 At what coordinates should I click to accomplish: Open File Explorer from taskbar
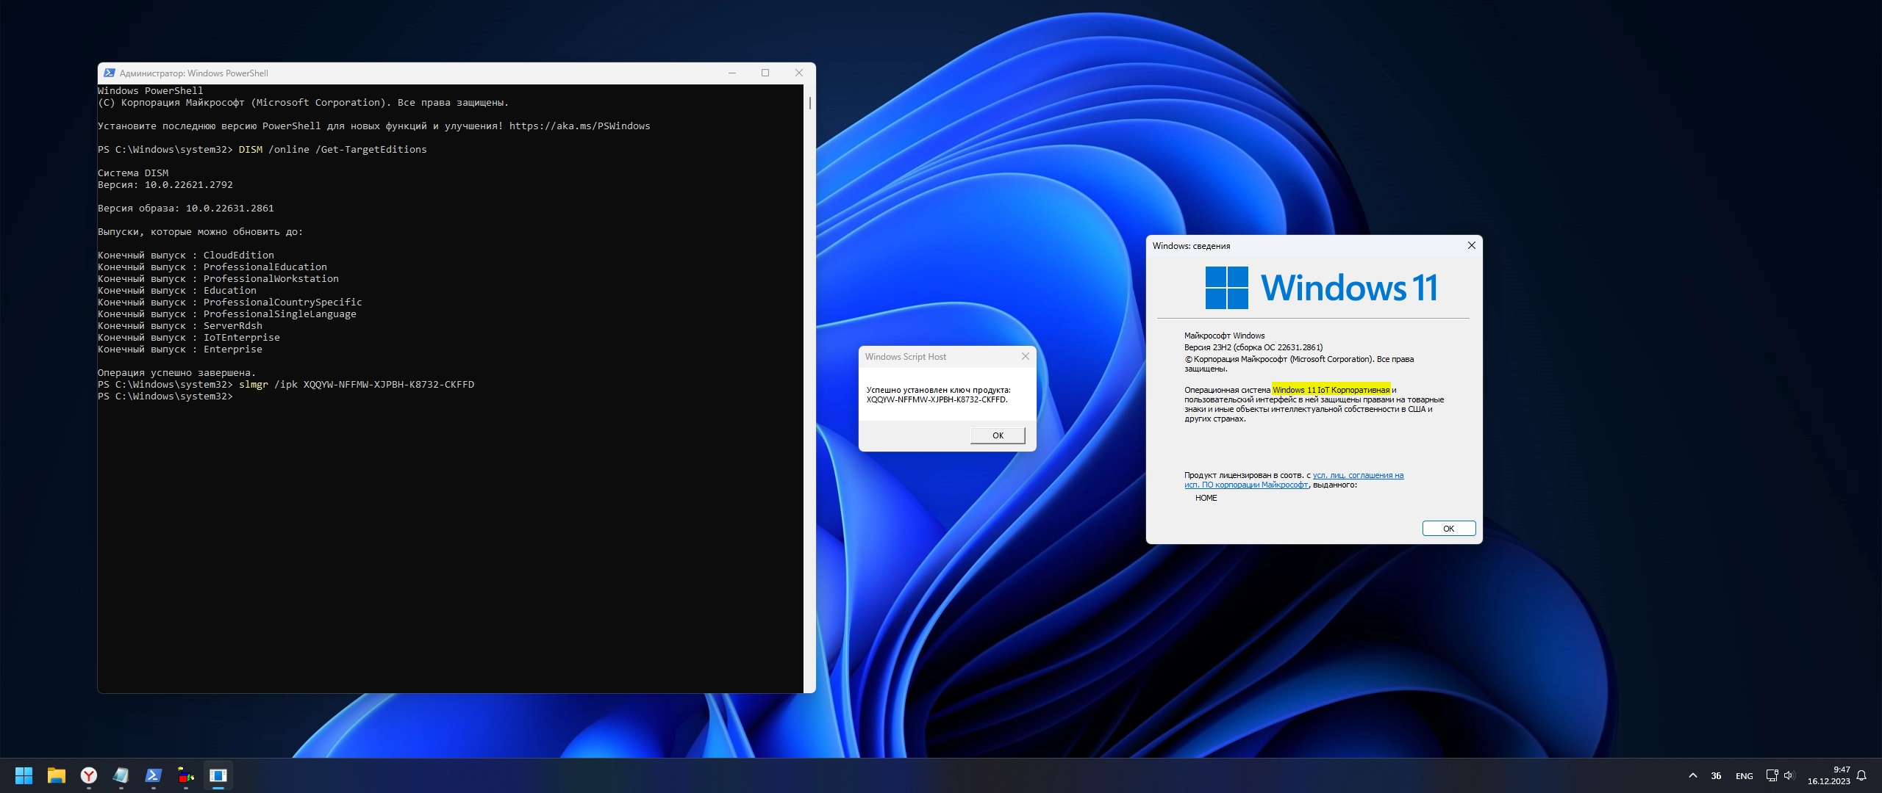click(57, 775)
